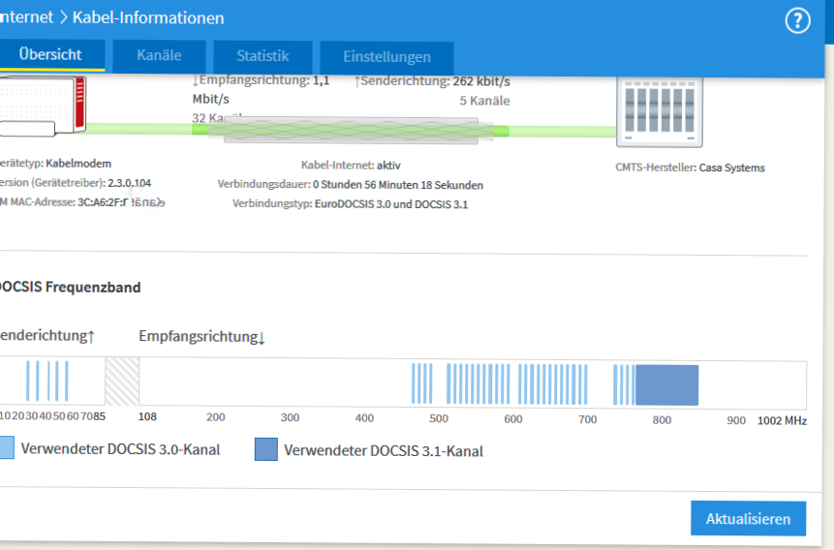Click the '800' frequency axis label
This screenshot has height=550, width=834.
pos(662,420)
